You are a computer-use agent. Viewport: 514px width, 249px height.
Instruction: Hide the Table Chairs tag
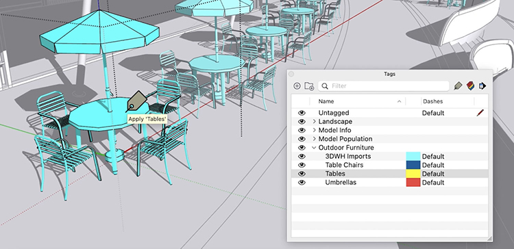click(302, 165)
